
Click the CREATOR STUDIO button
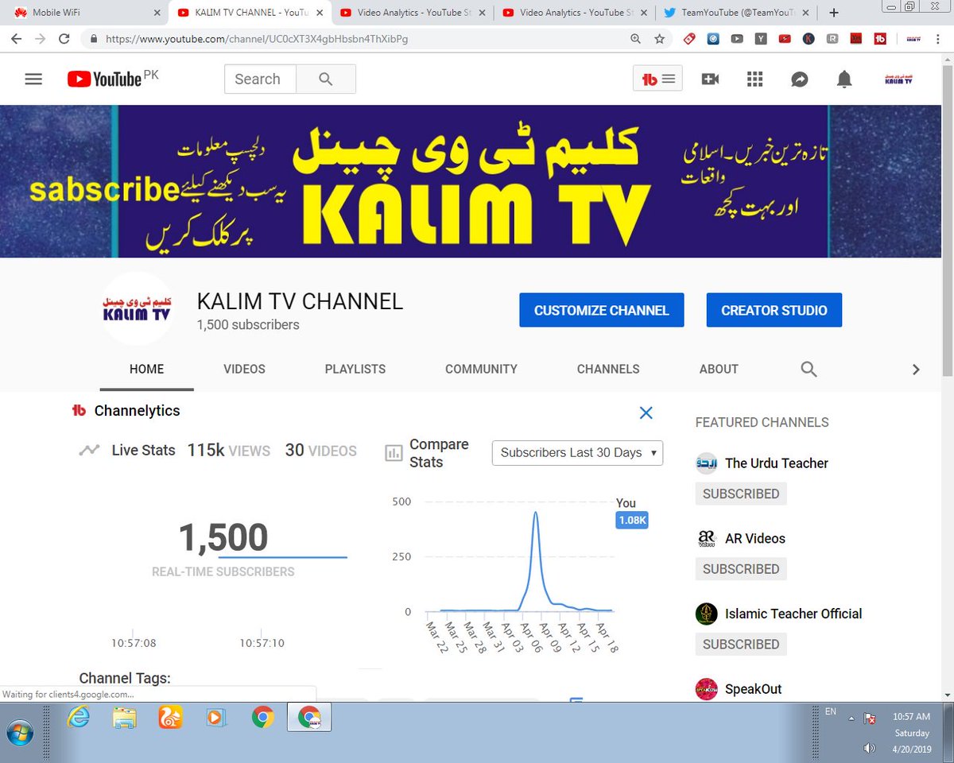(x=774, y=310)
